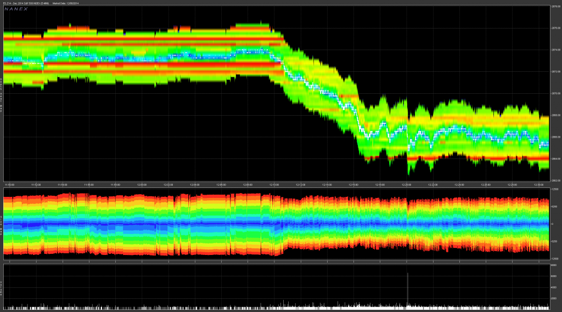
Task: Click the -12500 size map axis label
Action: point(554,259)
